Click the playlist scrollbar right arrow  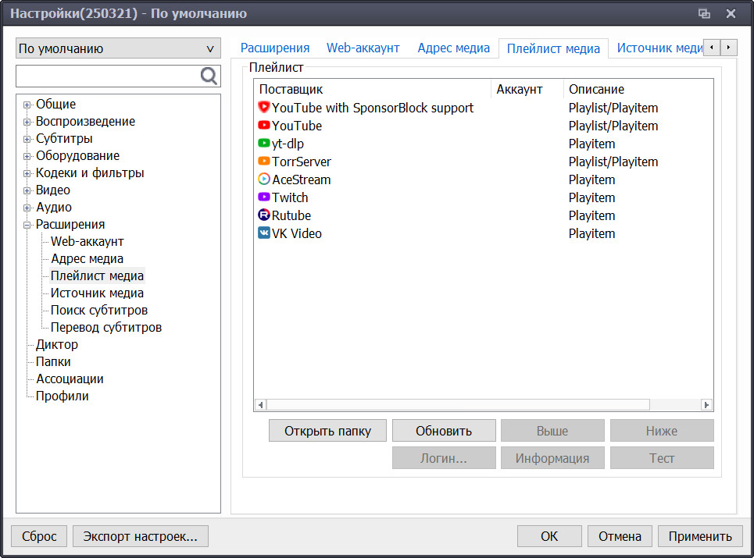click(x=706, y=405)
